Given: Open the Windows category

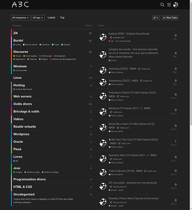Looking at the screenshot, I should tap(20, 66).
